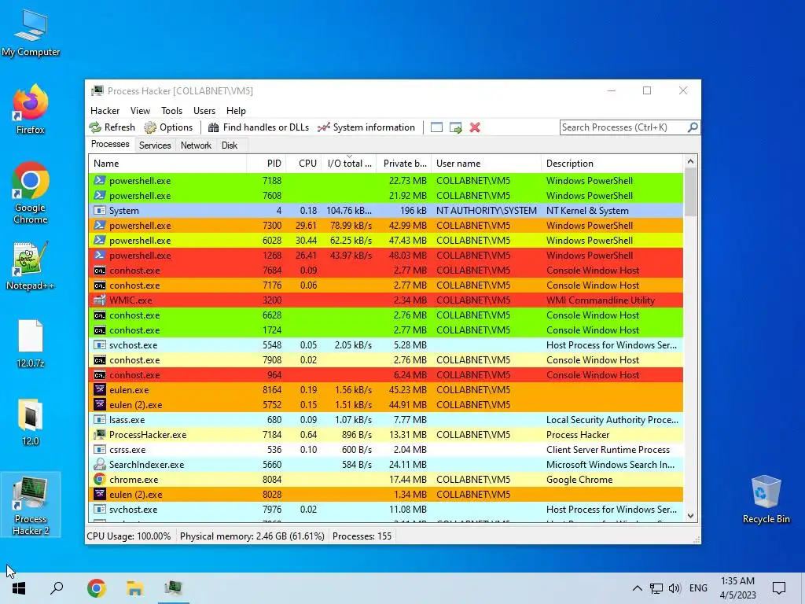Open the Hacker menu
Viewport: 805px width, 604px height.
(105, 111)
